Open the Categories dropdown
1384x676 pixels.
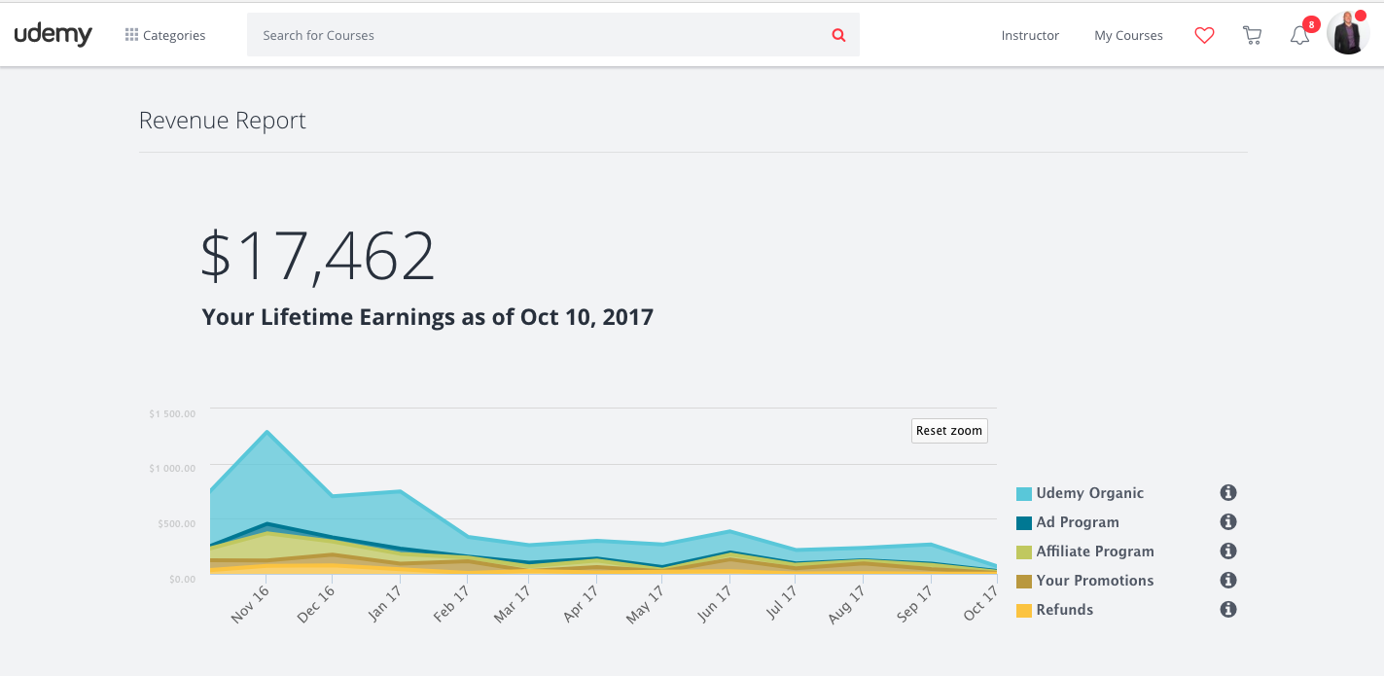pyautogui.click(x=165, y=35)
